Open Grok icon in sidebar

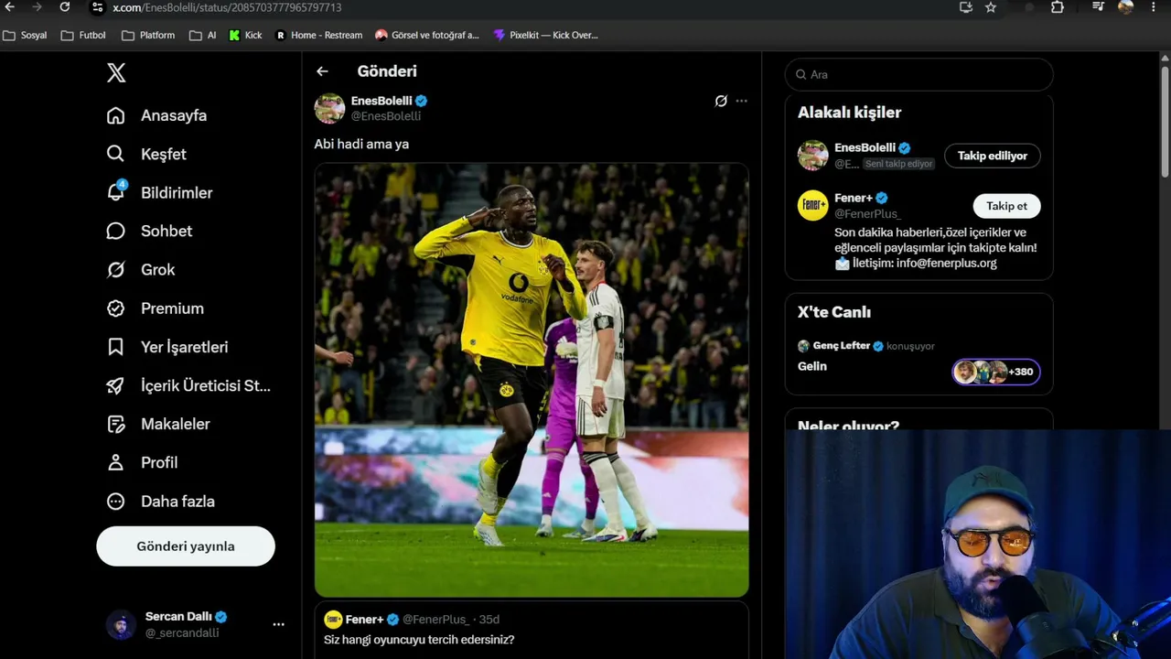pos(115,269)
